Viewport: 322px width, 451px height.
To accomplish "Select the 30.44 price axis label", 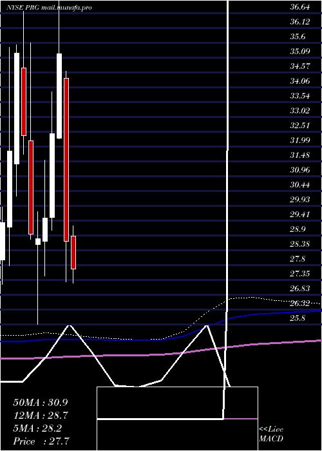I will click(300, 184).
